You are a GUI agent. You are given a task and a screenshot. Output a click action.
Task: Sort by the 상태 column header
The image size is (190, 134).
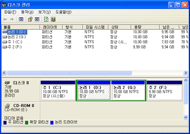click(119, 27)
